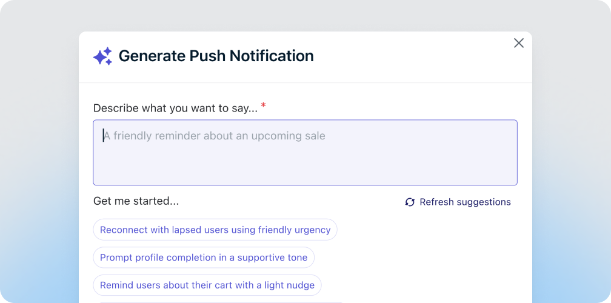Click the red required-field asterisk
The image size is (611, 303).
(x=263, y=107)
